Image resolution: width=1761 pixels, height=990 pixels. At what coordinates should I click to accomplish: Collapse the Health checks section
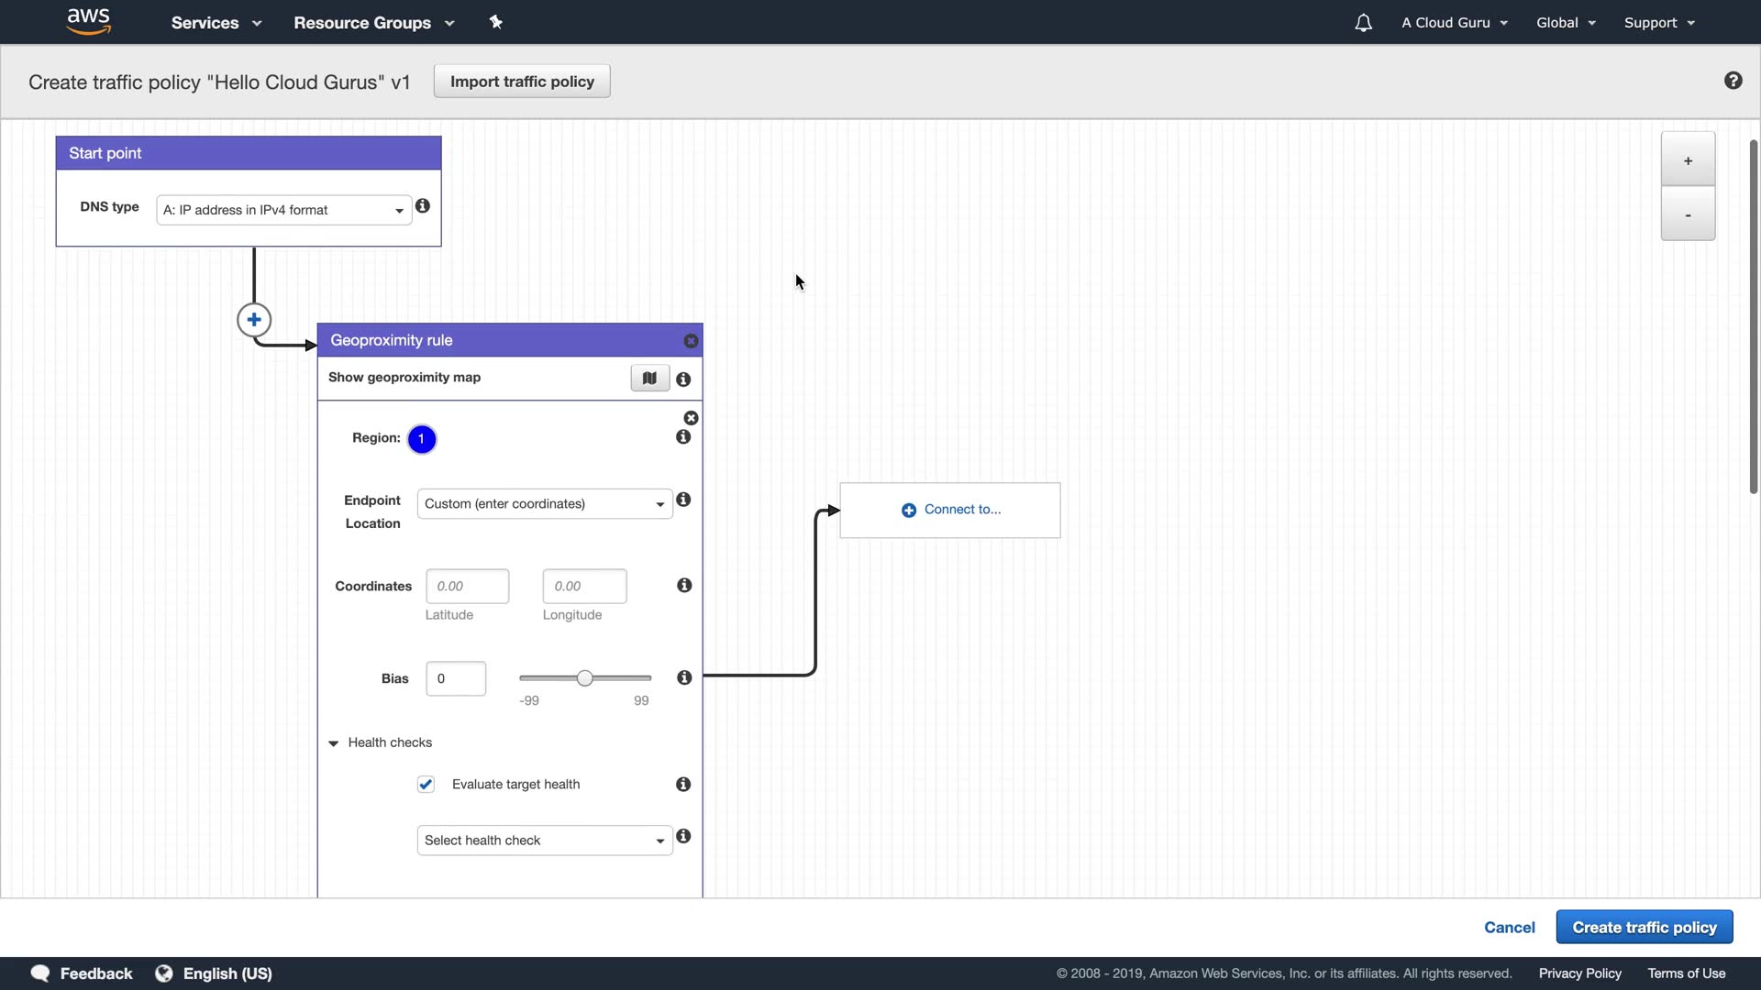pos(334,742)
